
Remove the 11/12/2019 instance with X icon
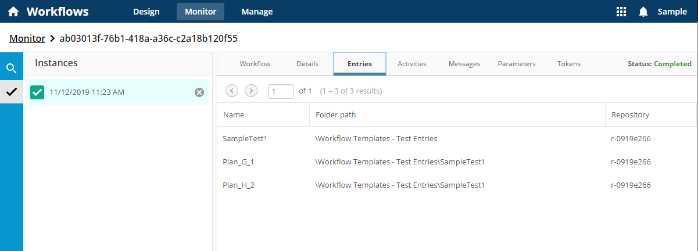tap(199, 92)
